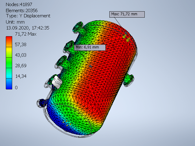Viewport: 195px width, 146px height.
Task: Click the yellow arrows on blue bottom head
Action: tap(67, 123)
